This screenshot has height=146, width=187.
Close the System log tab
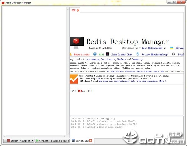coord(91,141)
